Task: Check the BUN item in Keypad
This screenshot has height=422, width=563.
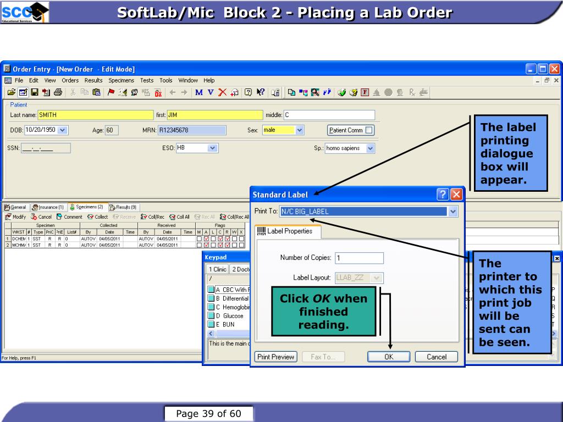Action: click(x=211, y=324)
